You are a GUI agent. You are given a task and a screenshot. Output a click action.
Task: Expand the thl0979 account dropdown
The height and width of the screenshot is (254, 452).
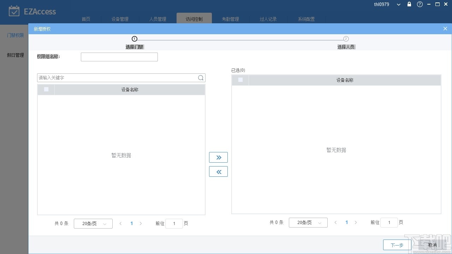(x=398, y=4)
